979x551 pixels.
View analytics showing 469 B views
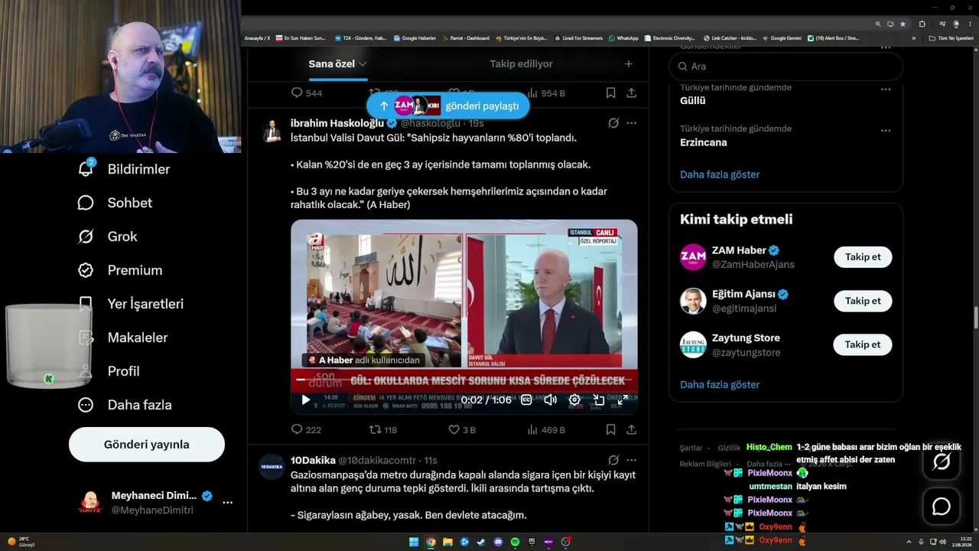point(547,430)
